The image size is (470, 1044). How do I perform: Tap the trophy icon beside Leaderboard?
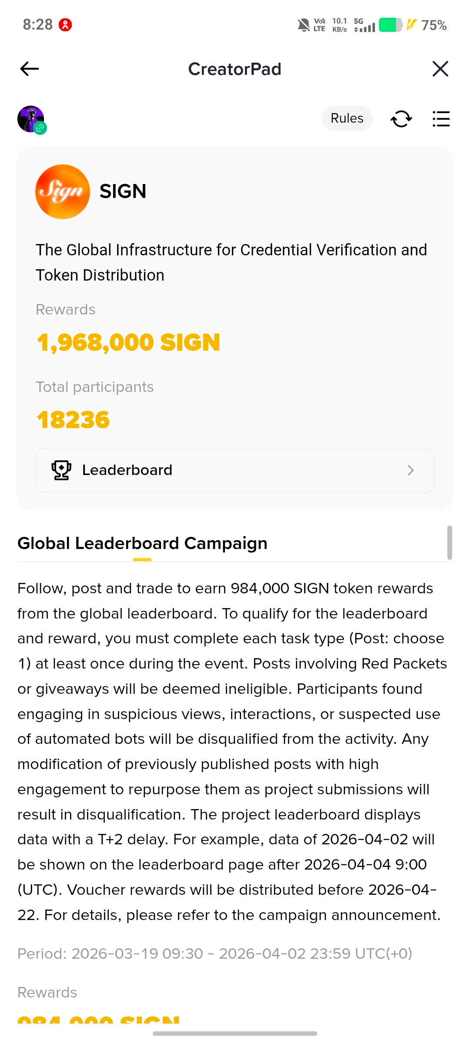61,470
